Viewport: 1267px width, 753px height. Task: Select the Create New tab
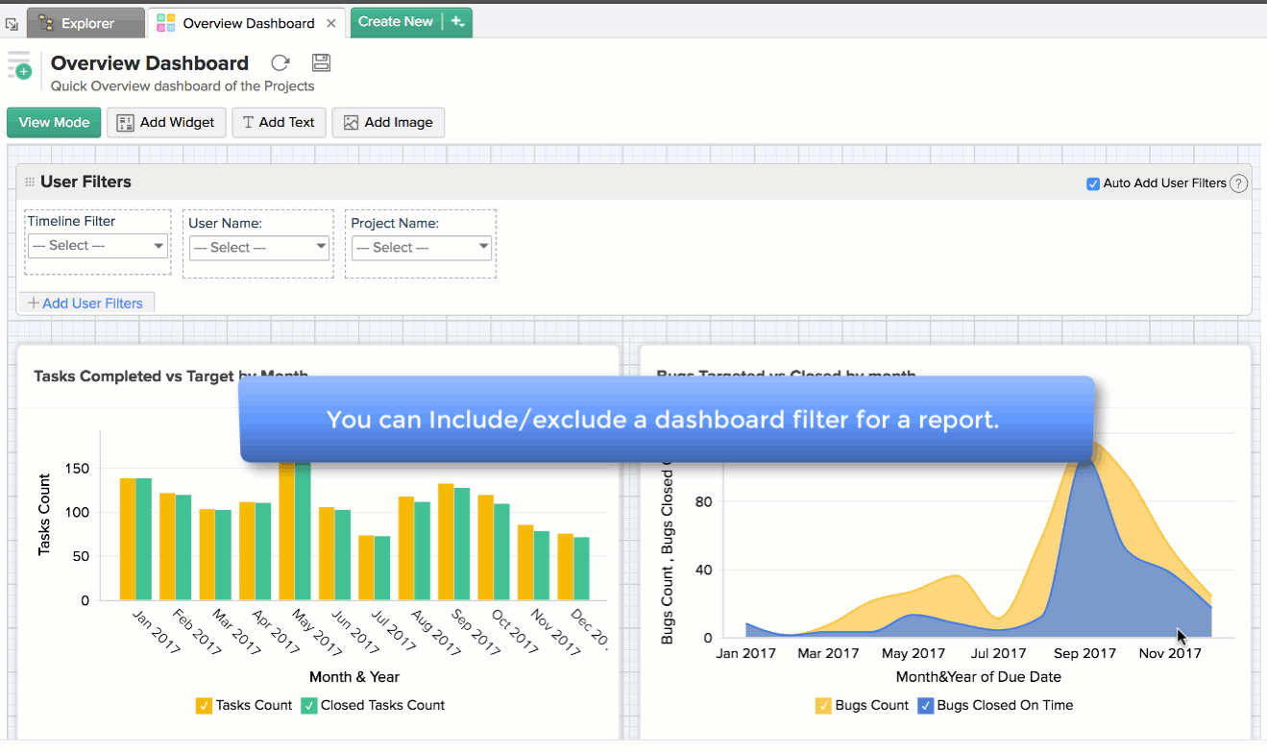[x=396, y=22]
